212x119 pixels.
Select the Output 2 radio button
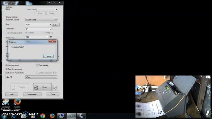pyautogui.click(x=45, y=33)
